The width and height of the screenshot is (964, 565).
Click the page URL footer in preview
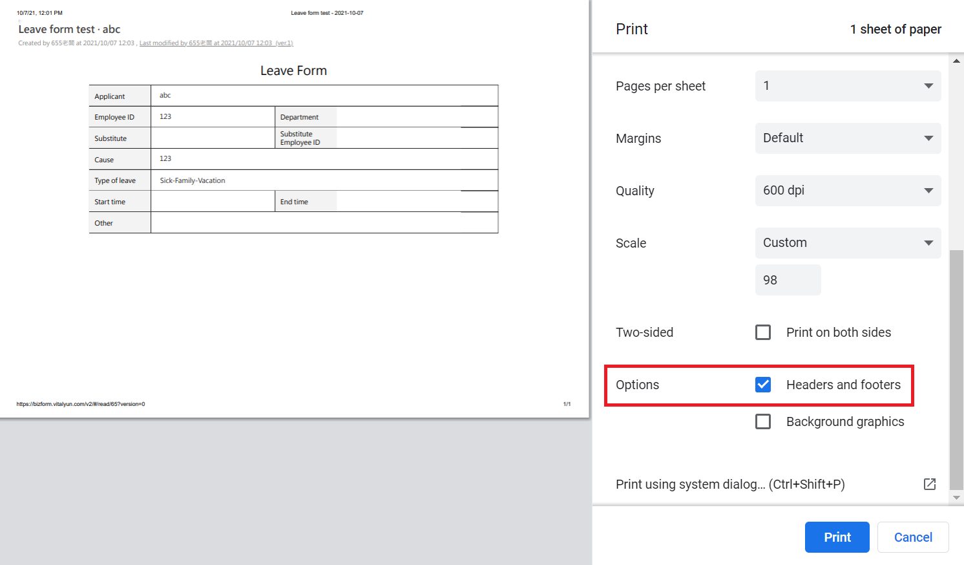point(81,404)
